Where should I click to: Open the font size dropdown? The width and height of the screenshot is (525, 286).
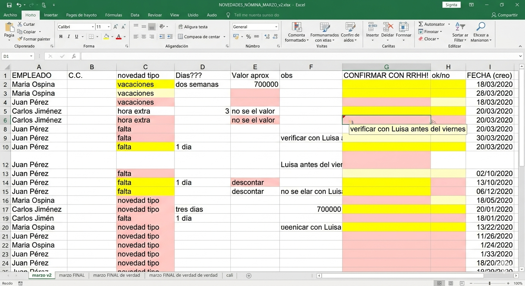coord(108,26)
